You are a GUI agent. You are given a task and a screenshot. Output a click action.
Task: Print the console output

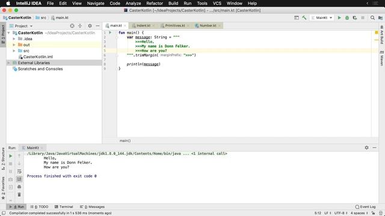(19, 187)
